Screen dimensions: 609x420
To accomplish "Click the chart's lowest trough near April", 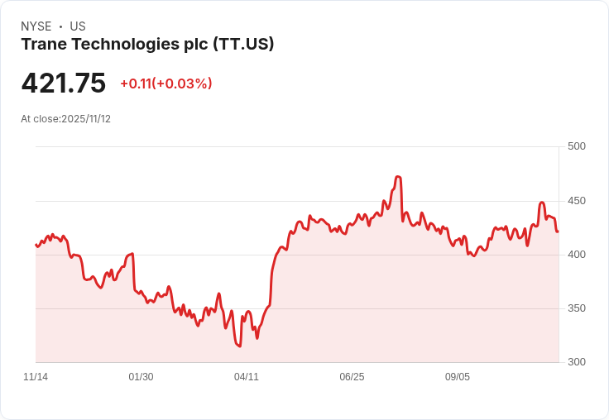I will (x=240, y=346).
